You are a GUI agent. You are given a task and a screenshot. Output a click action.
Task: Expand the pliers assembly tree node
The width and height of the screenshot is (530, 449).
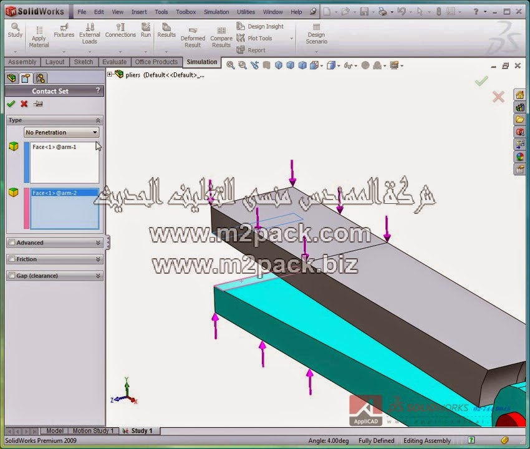(110, 74)
